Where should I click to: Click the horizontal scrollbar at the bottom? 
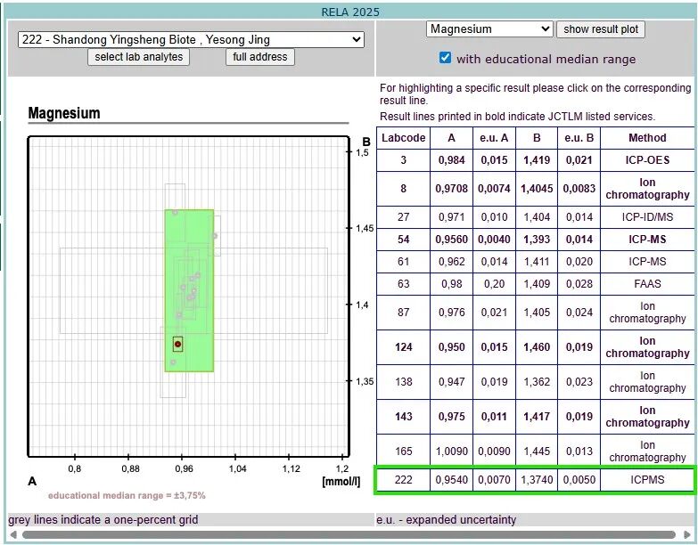[x=348, y=535]
